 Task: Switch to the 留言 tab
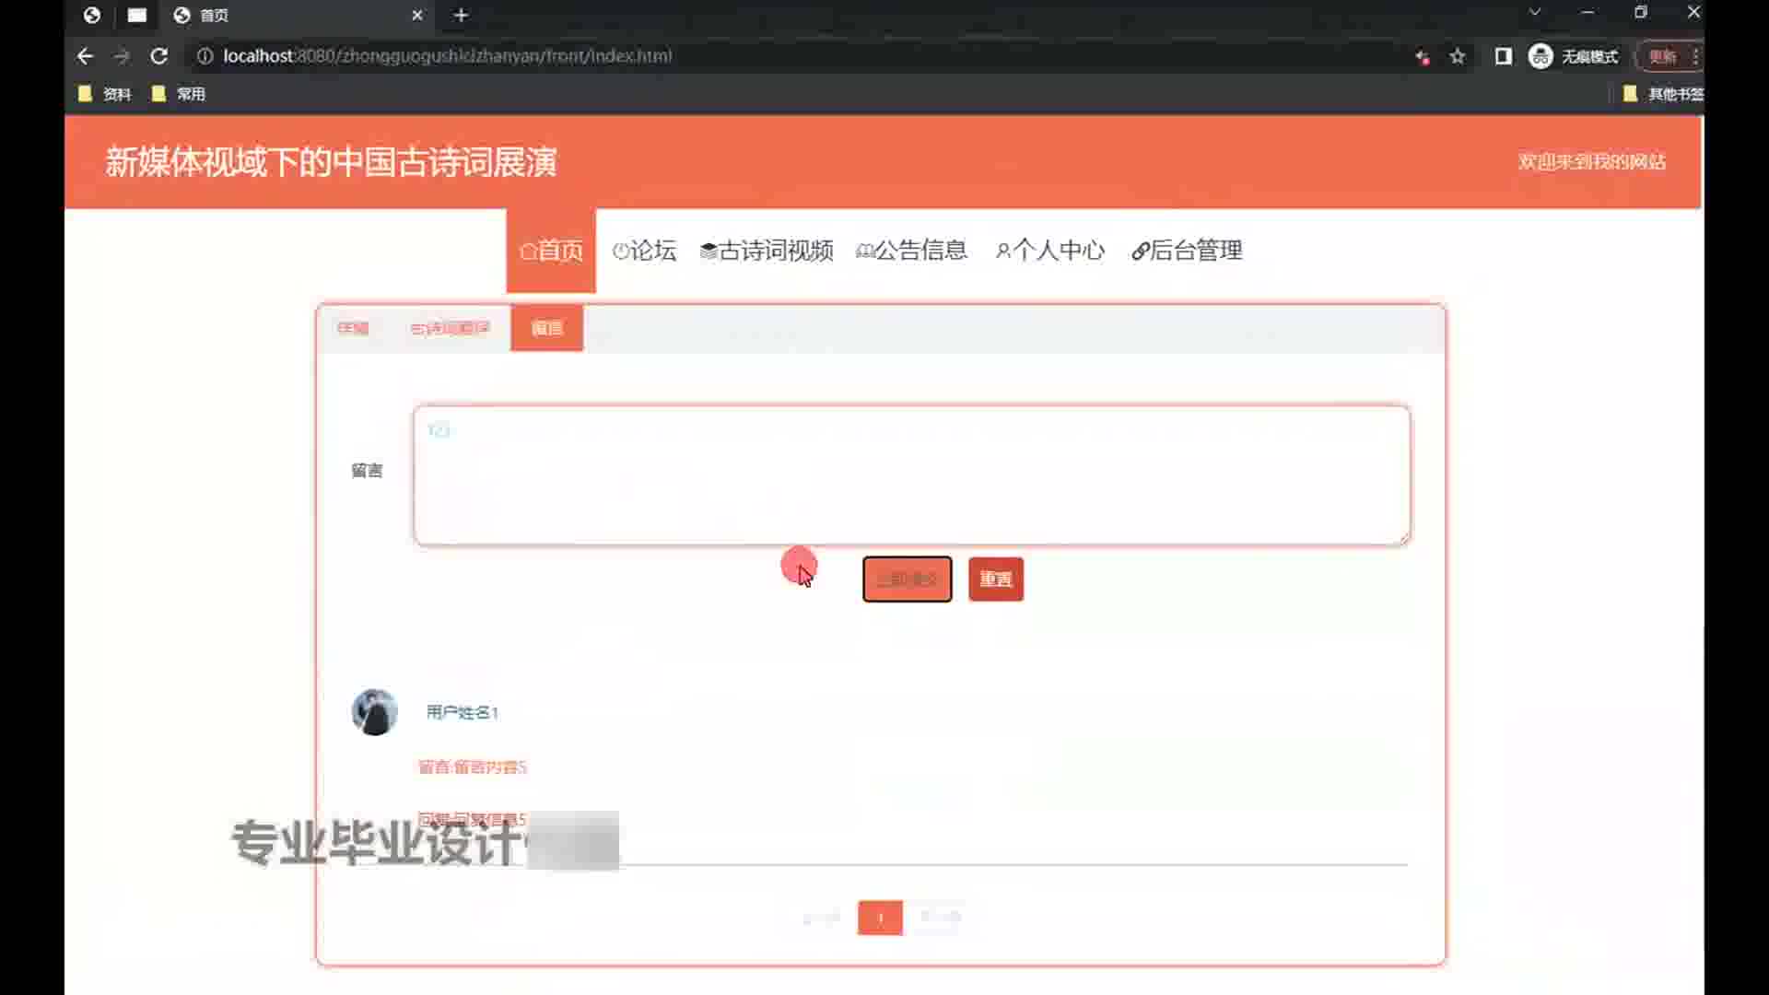(x=546, y=328)
